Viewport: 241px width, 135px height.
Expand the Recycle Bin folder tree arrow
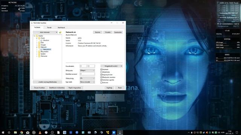pos(37,52)
